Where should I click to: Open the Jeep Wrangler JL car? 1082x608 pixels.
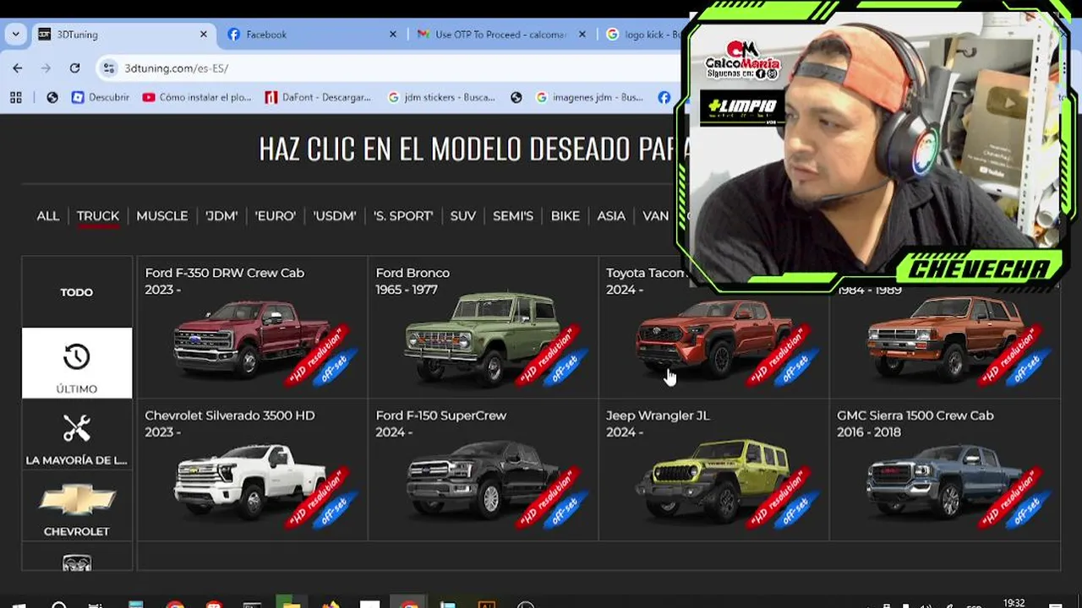(713, 470)
